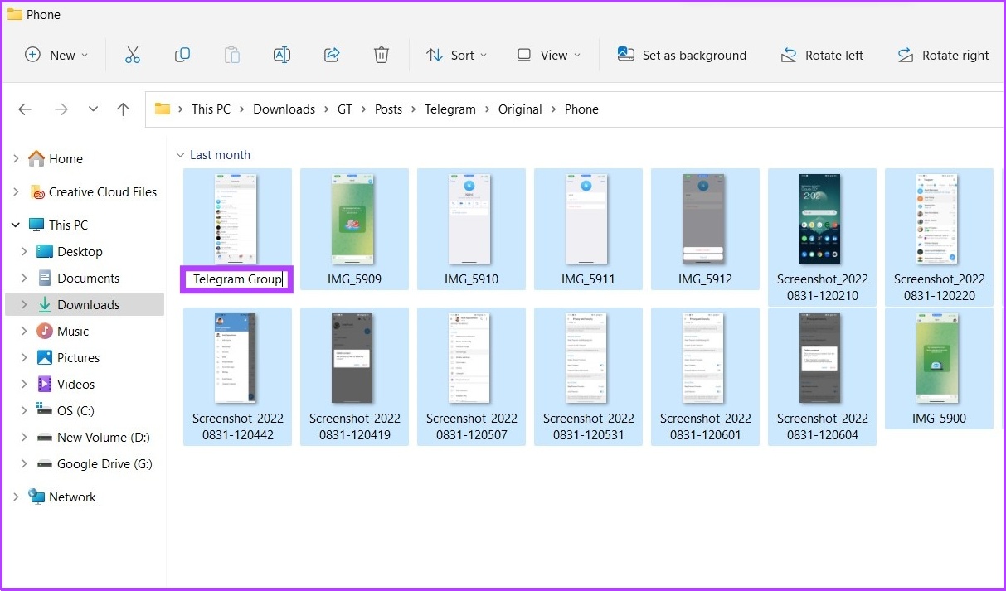The height and width of the screenshot is (591, 1006).
Task: Click the OS (C:) drive icon
Action: click(x=45, y=410)
